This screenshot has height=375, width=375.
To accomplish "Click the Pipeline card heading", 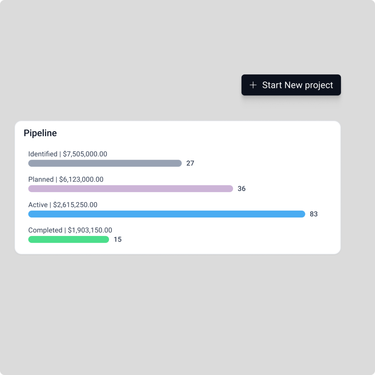I will tap(40, 133).
